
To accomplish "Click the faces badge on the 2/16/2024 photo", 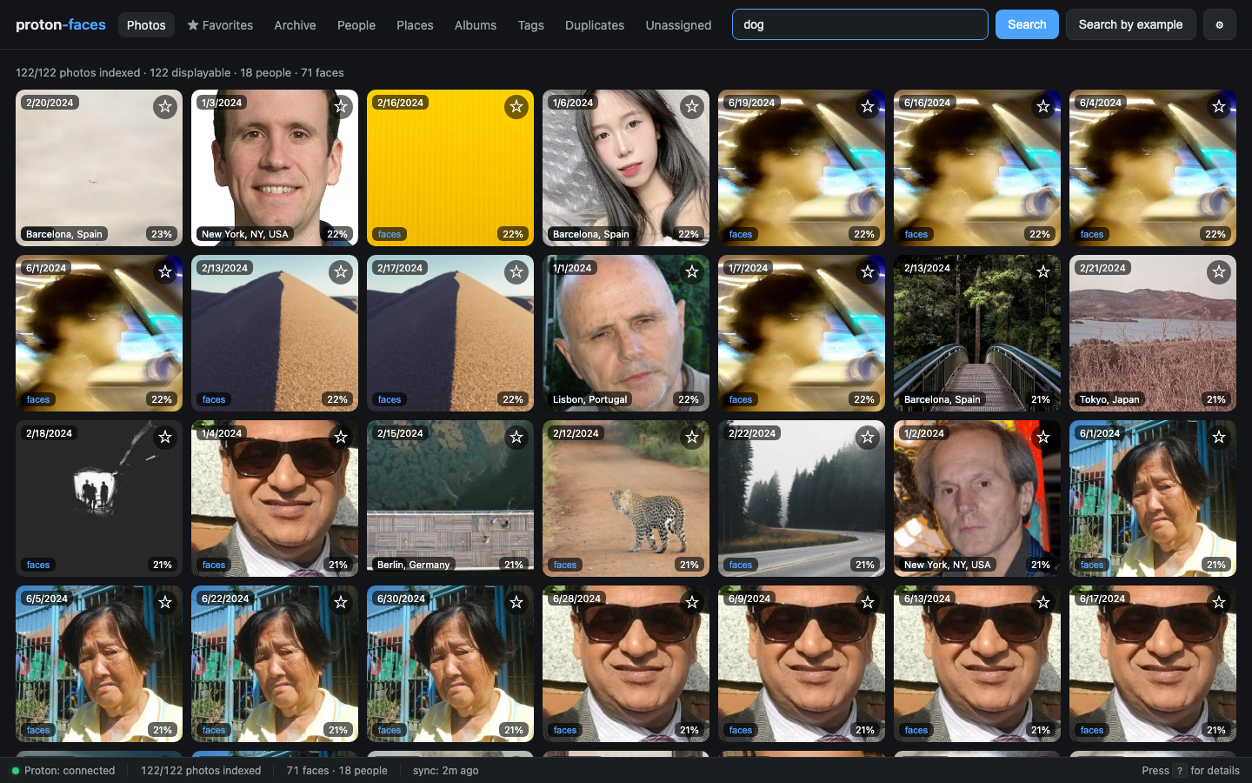I will click(x=390, y=234).
